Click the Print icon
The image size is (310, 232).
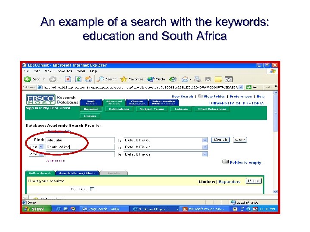point(197,79)
